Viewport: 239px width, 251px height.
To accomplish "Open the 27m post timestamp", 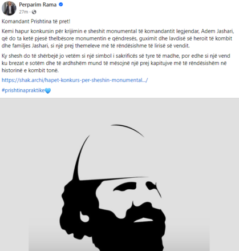I will (x=23, y=12).
